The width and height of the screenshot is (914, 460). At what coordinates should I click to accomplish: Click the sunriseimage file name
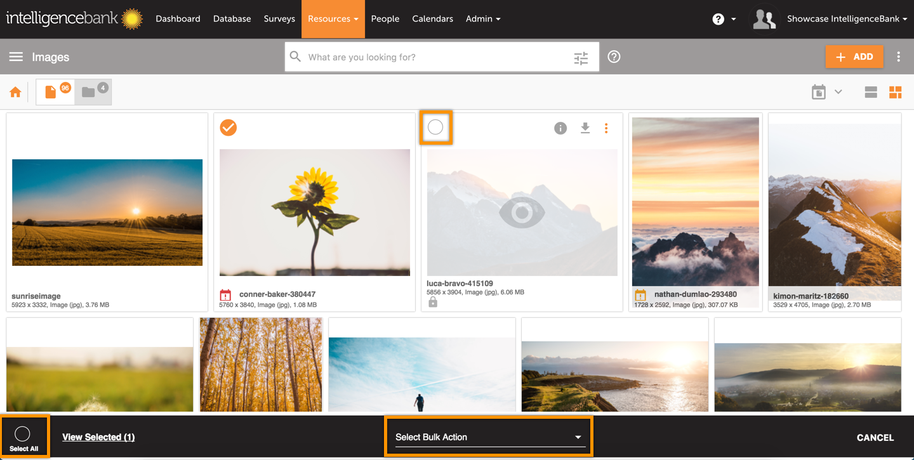coord(36,296)
